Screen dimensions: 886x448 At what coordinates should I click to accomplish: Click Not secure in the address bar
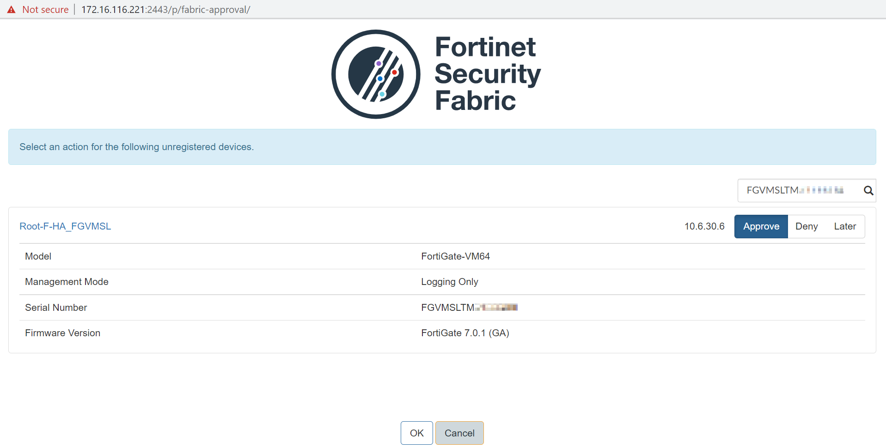point(45,9)
